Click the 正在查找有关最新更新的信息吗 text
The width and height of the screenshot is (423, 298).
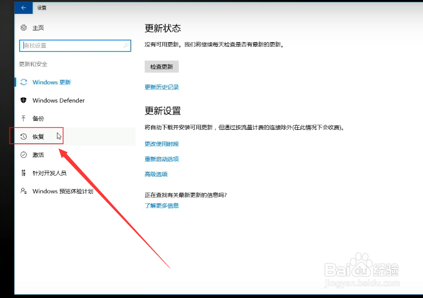coord(186,195)
